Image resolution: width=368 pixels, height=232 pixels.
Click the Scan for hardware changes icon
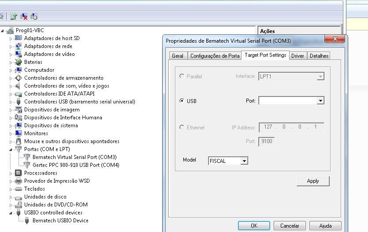click(34, 16)
